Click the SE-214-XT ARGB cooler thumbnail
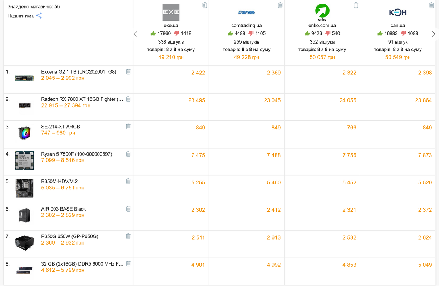 24,133
